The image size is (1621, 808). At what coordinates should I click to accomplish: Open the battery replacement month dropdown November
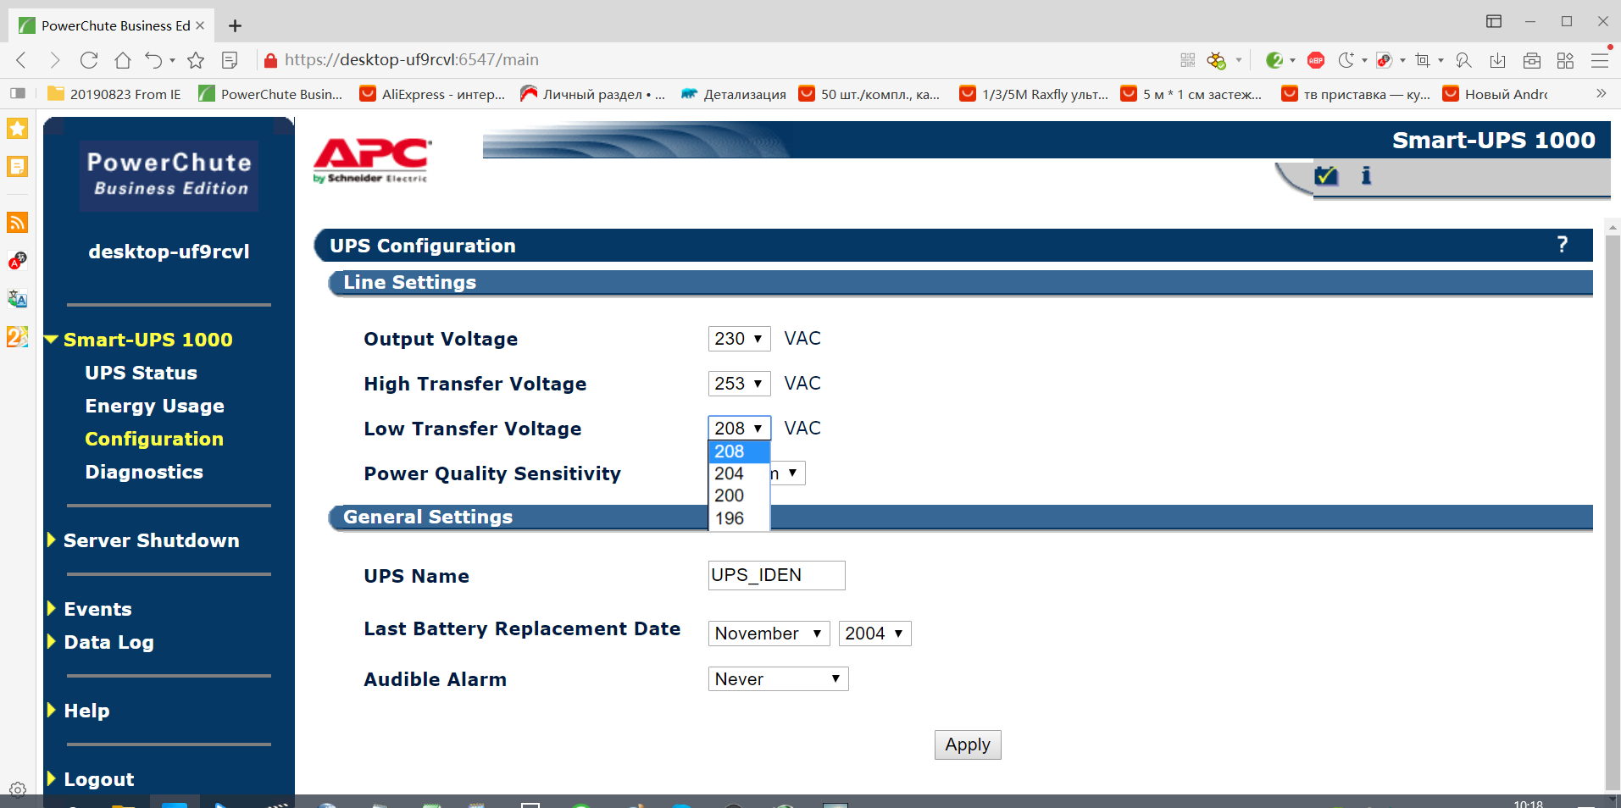click(x=769, y=634)
